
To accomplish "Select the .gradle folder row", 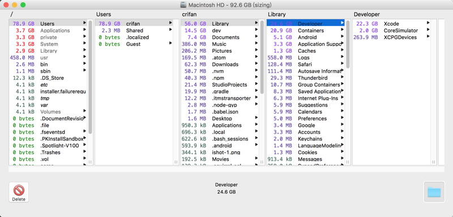I will click(220, 91).
